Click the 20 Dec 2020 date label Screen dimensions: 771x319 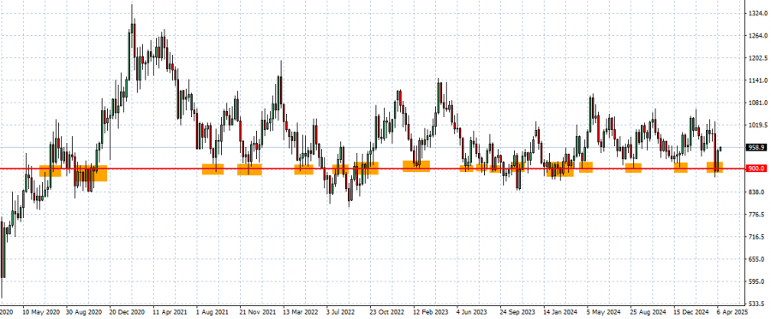[127, 311]
